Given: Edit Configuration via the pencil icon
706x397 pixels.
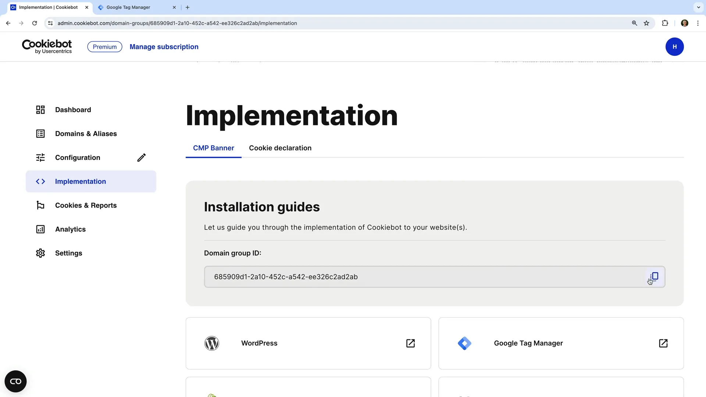Looking at the screenshot, I should click(142, 157).
